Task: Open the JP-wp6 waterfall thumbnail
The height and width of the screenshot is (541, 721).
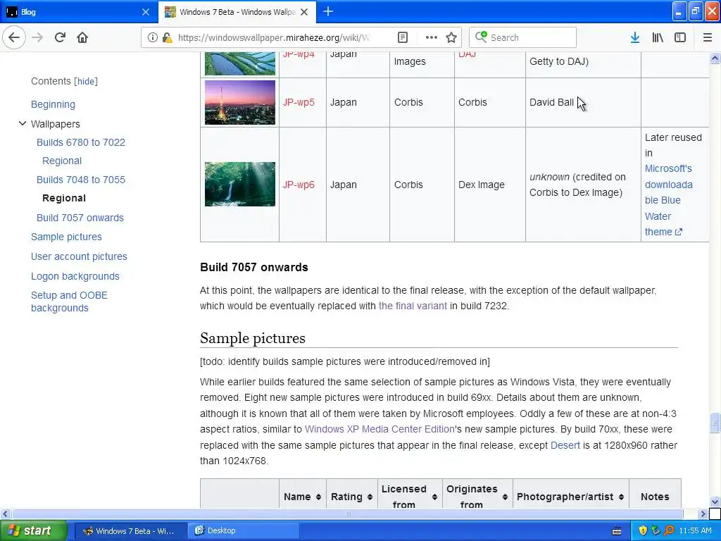Action: click(x=240, y=184)
